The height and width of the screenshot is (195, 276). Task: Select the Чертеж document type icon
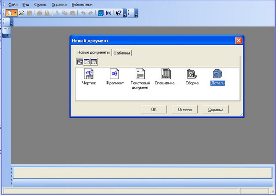coord(89,74)
